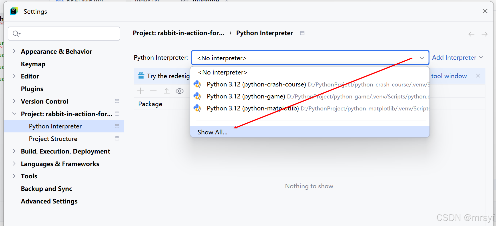496x226 pixels.
Task: Open the Plugins settings page
Action: coord(32,89)
